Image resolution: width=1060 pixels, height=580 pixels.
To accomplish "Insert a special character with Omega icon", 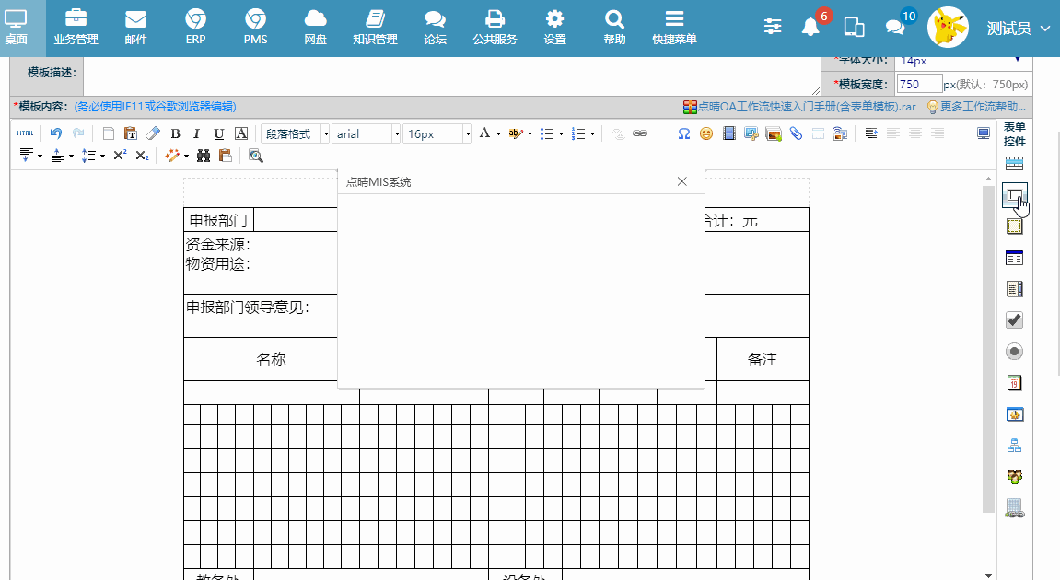I will [x=684, y=133].
